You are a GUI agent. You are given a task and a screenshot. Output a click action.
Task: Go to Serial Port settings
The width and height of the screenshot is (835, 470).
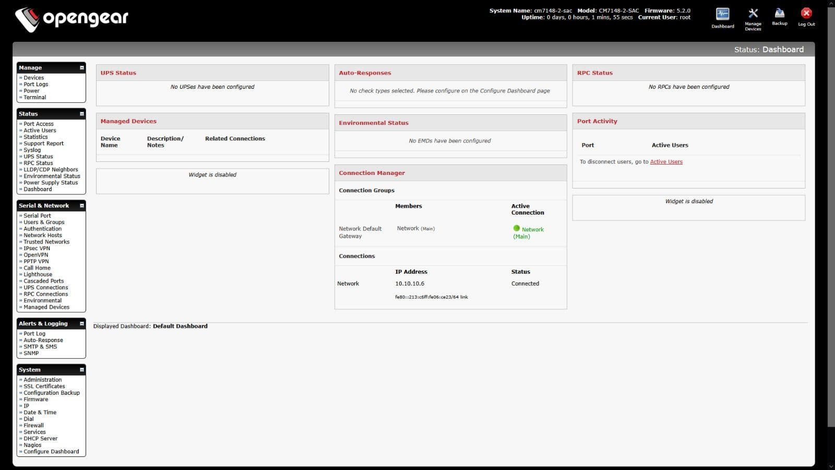click(x=37, y=216)
